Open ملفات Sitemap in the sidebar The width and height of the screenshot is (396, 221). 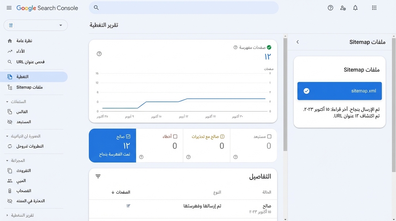[29, 87]
